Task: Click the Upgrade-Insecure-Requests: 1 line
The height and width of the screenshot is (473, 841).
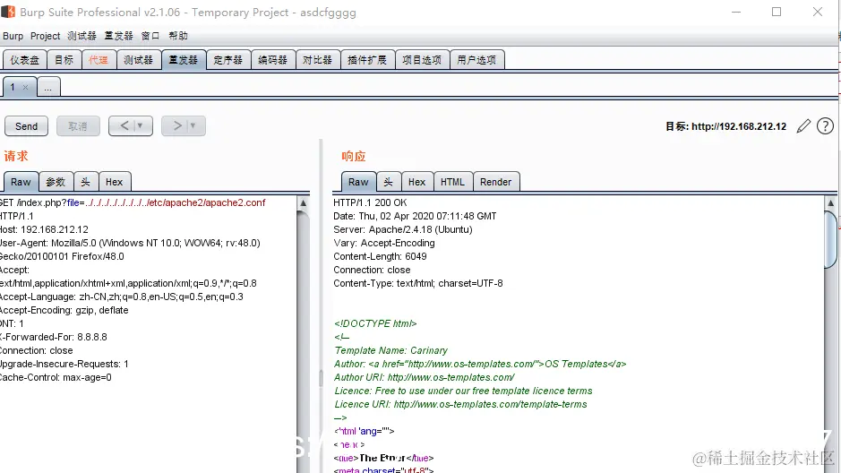Action: [64, 364]
